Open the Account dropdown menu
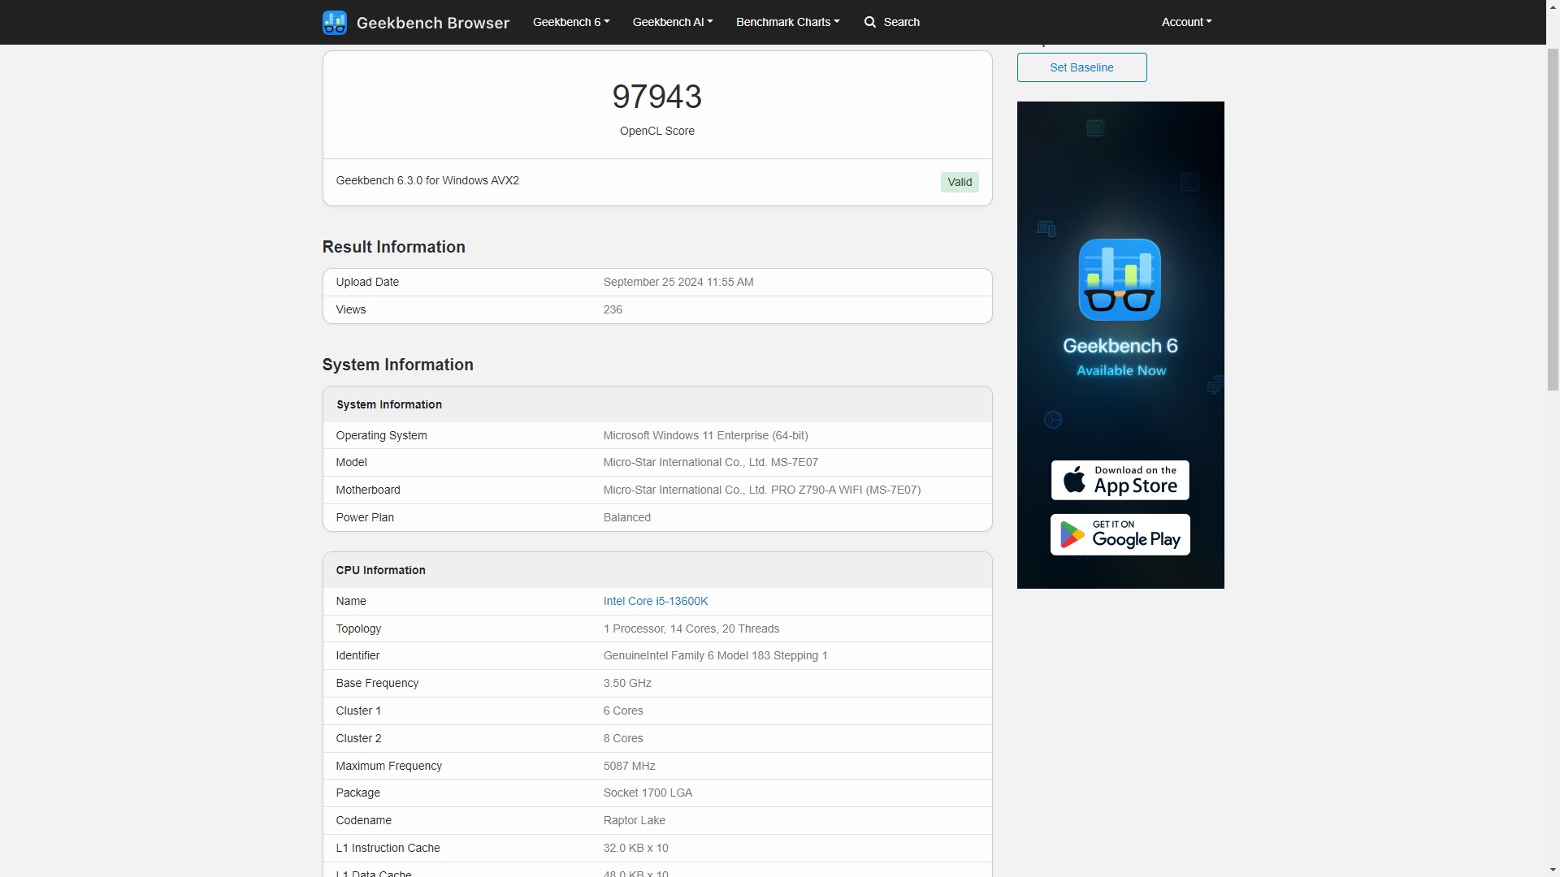This screenshot has width=1560, height=877. click(1185, 21)
